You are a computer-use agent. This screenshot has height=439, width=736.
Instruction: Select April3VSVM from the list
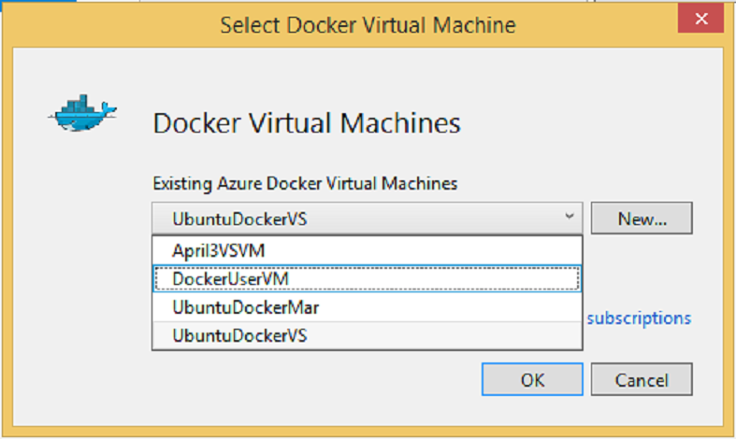coord(367,251)
